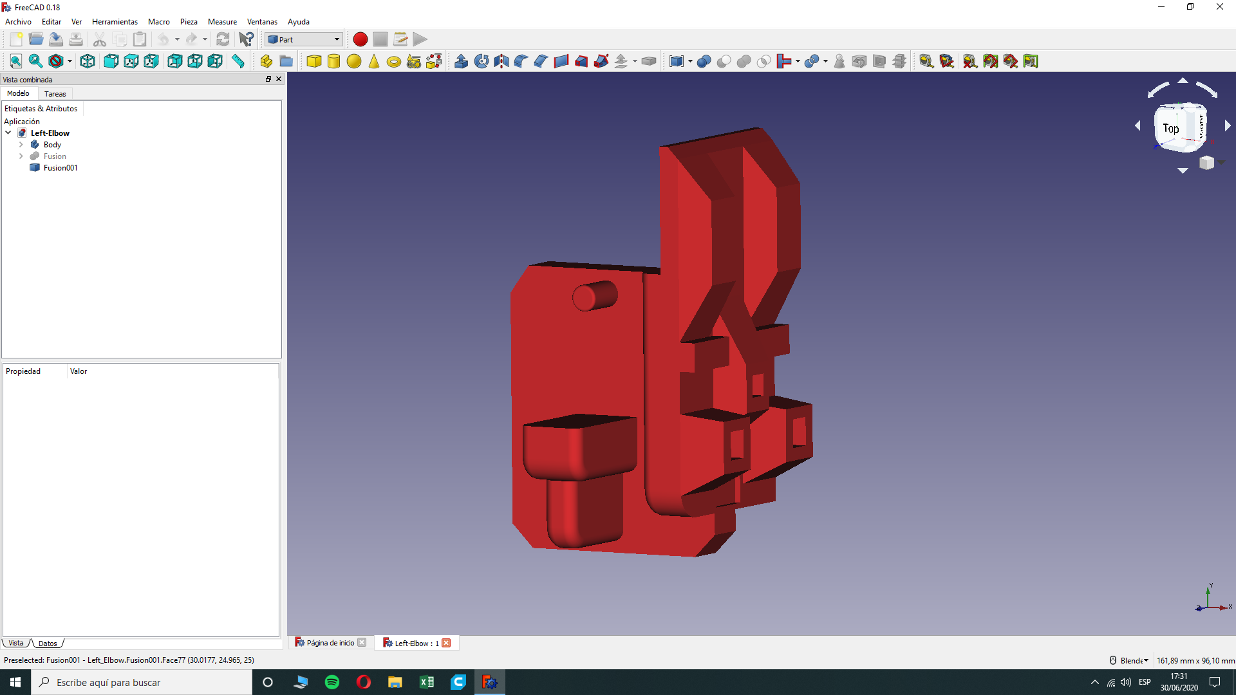Click the Extrude tool icon
Image resolution: width=1236 pixels, height=695 pixels.
coord(461,61)
